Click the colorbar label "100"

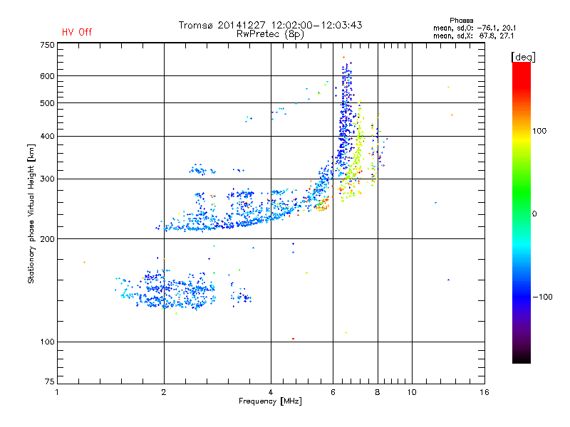click(x=539, y=131)
